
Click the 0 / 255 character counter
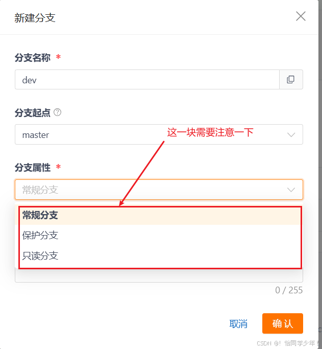(x=289, y=290)
